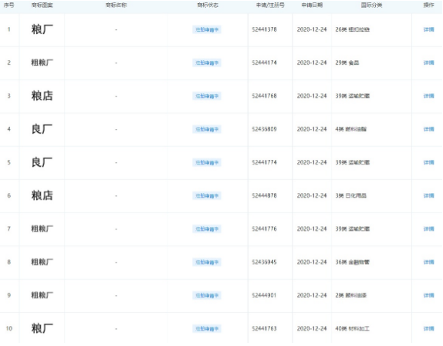
Task: Open 详情 link for application 52444901
Action: point(428,295)
